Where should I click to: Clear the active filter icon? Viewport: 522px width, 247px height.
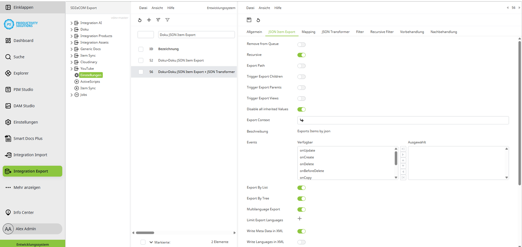(x=158, y=20)
